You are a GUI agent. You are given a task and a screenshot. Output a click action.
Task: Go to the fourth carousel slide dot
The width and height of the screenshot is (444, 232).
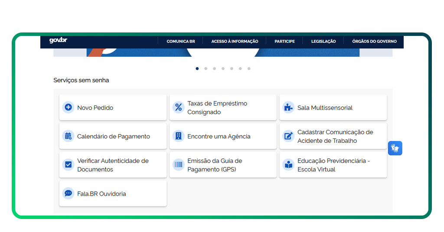pos(223,68)
